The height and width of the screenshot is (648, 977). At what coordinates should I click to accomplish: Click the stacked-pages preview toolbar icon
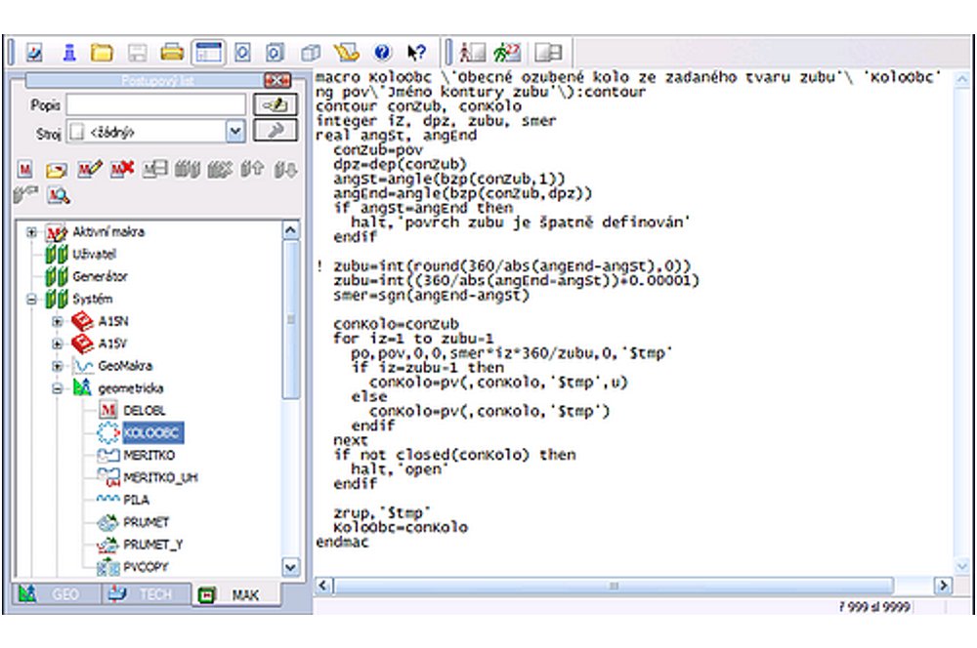(x=275, y=53)
